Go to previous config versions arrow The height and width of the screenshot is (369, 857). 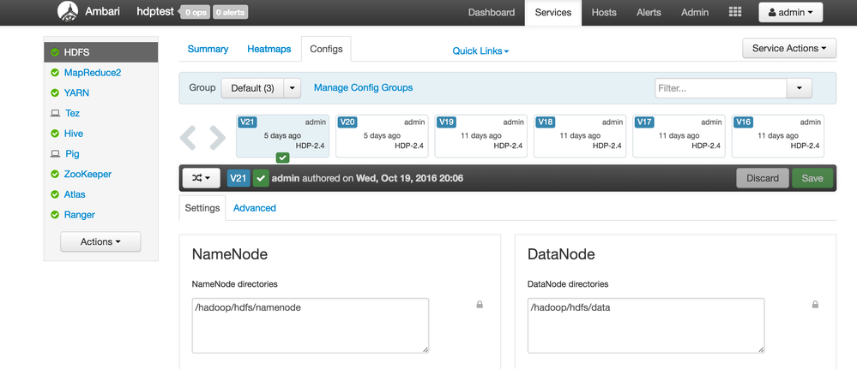click(x=188, y=137)
